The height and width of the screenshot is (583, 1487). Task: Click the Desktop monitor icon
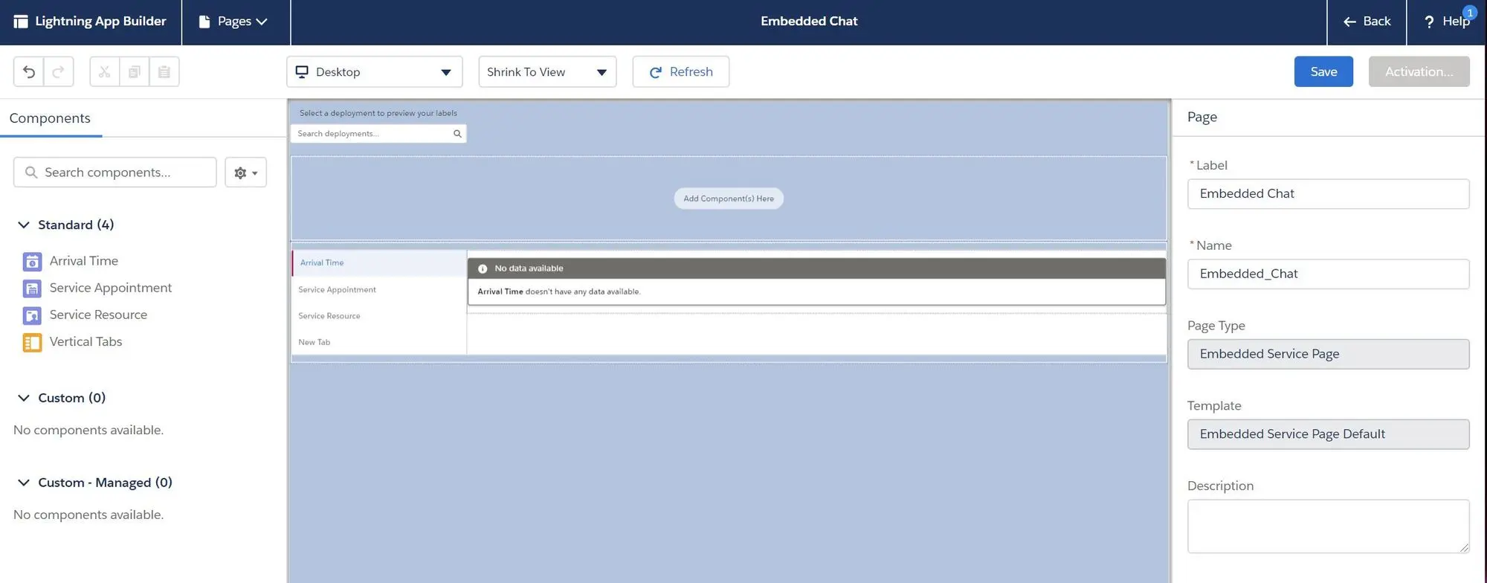point(302,71)
